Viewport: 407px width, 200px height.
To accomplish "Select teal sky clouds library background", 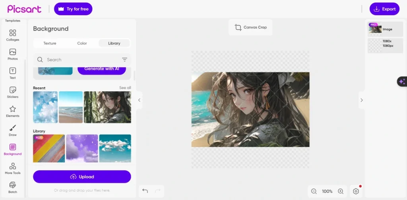I will click(x=115, y=148).
